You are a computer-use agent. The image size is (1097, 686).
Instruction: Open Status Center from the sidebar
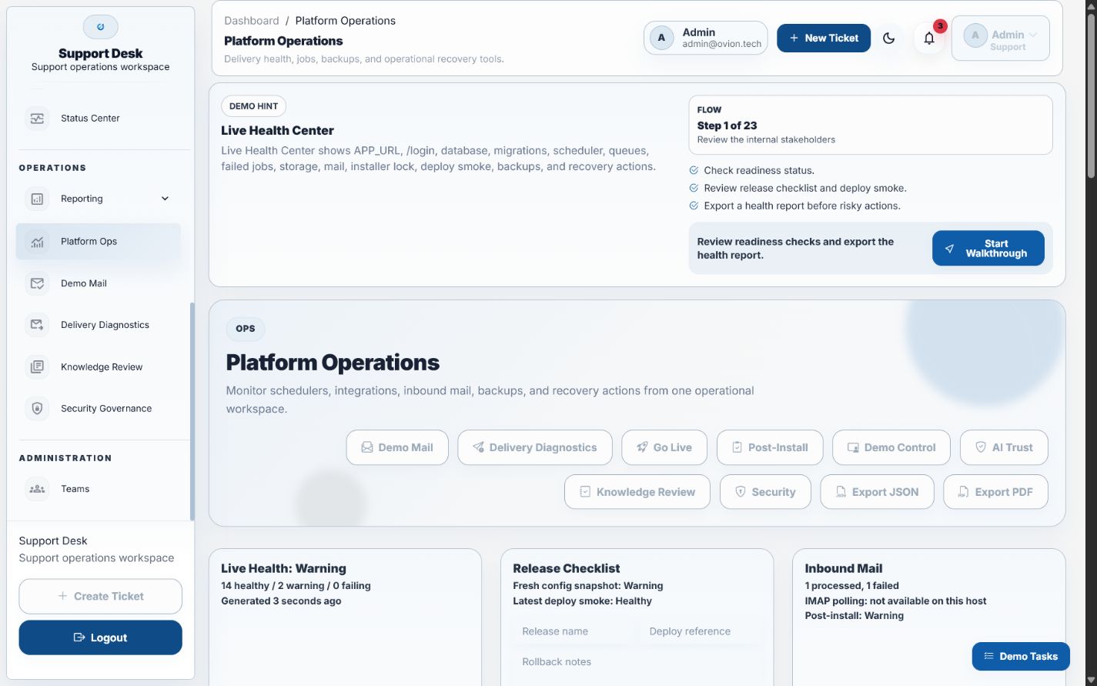click(99, 119)
